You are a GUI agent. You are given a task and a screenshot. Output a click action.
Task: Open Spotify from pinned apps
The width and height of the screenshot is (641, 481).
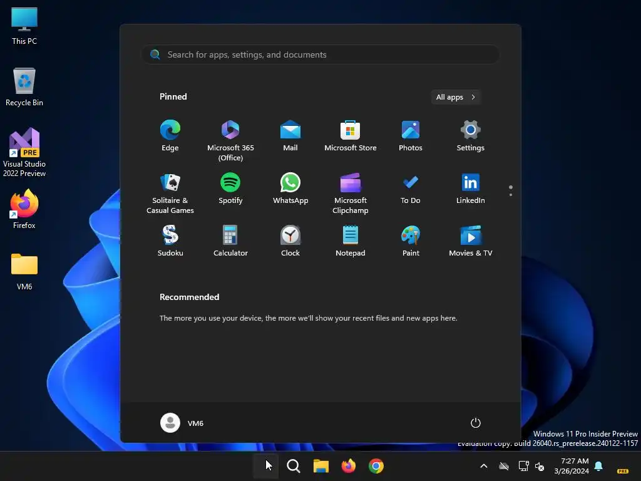coord(230,189)
